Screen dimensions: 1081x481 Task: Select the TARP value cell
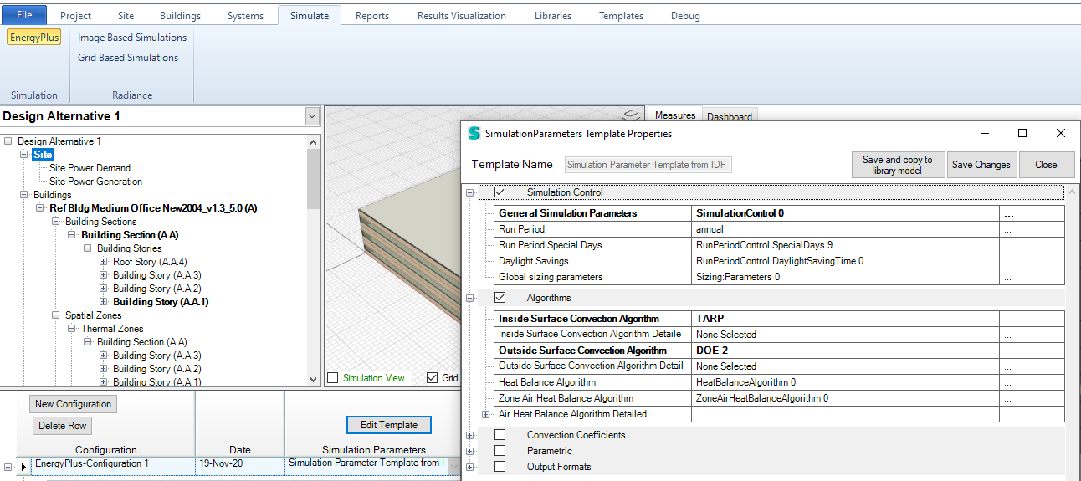[x=845, y=319]
